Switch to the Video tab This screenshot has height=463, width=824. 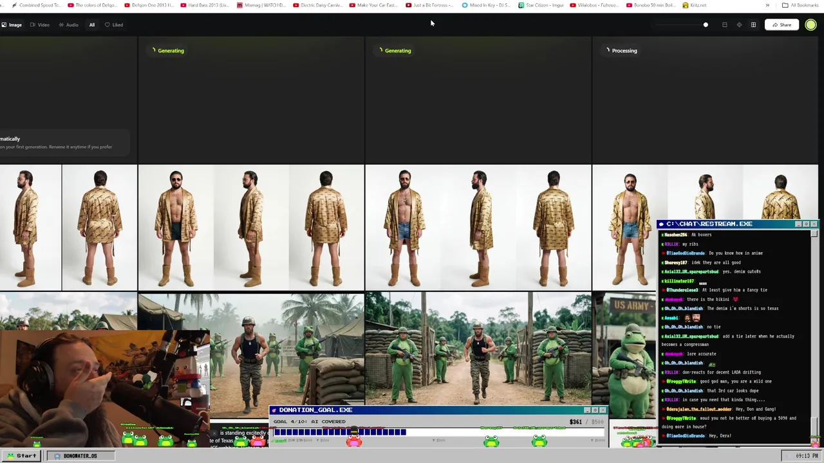[40, 25]
